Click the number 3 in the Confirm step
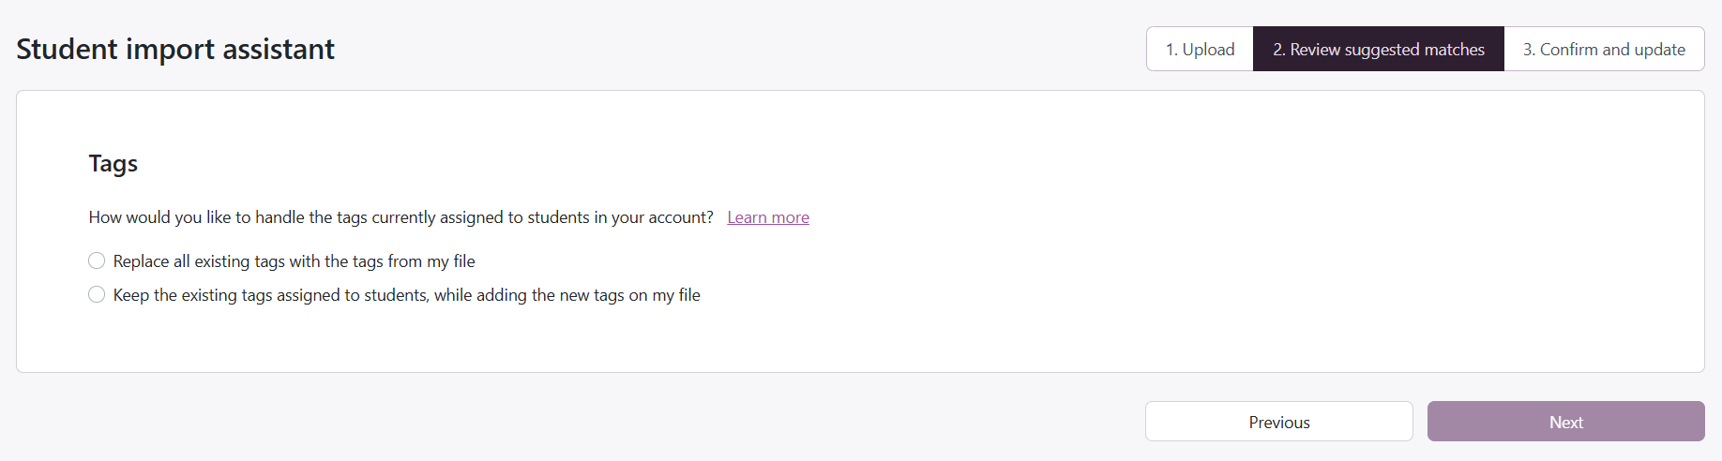1722x461 pixels. tap(1528, 50)
